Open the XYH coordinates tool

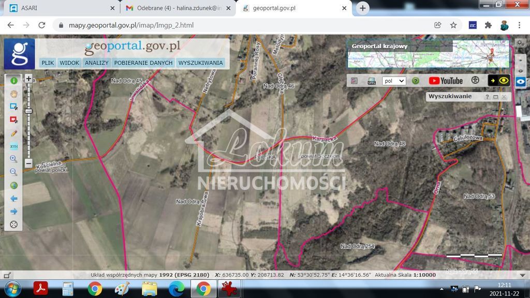tap(13, 146)
